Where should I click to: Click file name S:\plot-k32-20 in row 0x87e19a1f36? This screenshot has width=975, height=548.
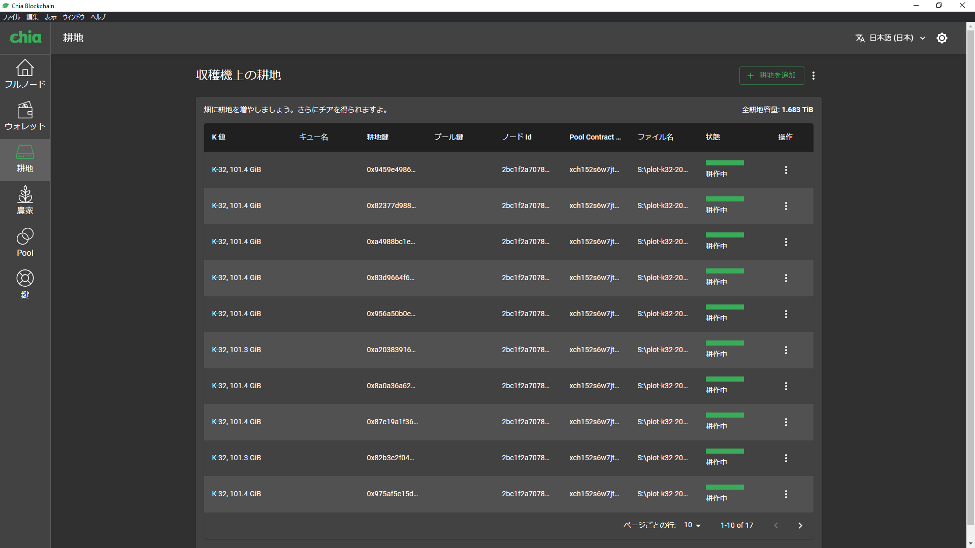point(663,422)
